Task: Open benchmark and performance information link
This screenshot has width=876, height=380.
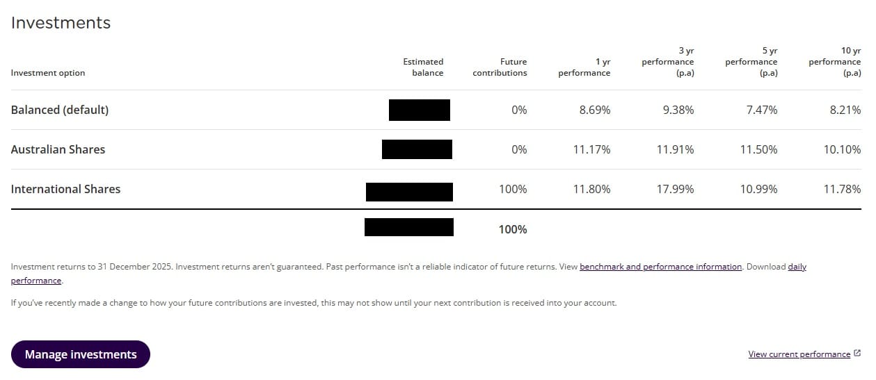Action: [660, 267]
